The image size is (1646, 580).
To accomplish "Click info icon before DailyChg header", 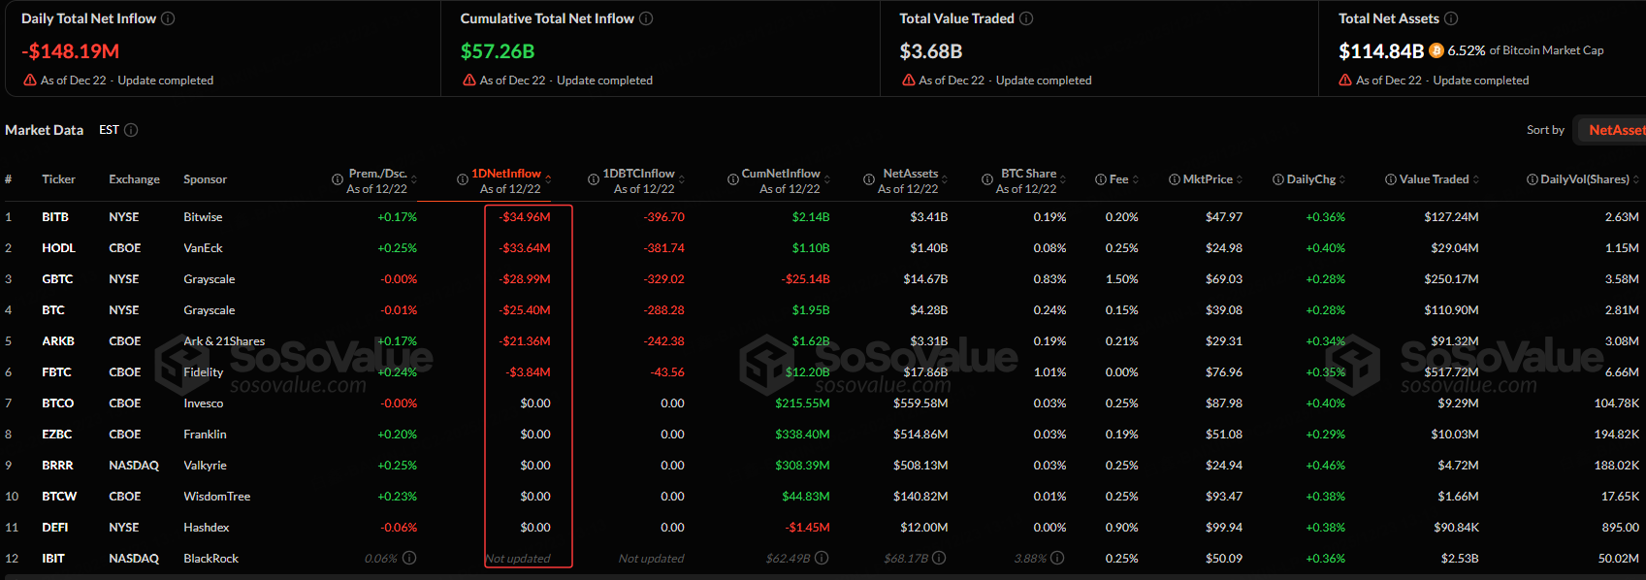I will [x=1278, y=179].
